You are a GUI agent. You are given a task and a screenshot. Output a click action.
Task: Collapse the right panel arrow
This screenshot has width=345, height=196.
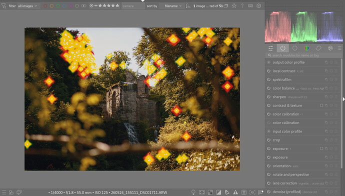(343, 99)
